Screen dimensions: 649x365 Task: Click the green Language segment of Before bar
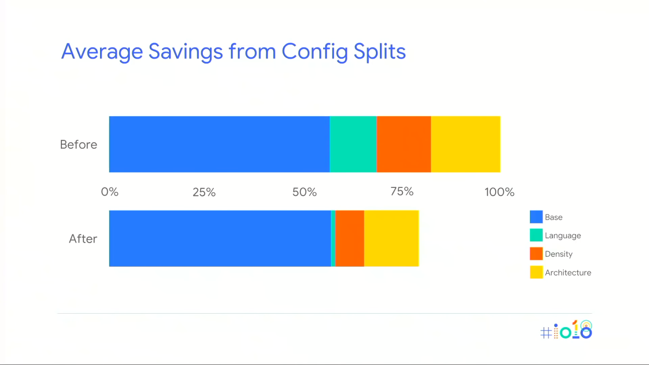coord(353,144)
